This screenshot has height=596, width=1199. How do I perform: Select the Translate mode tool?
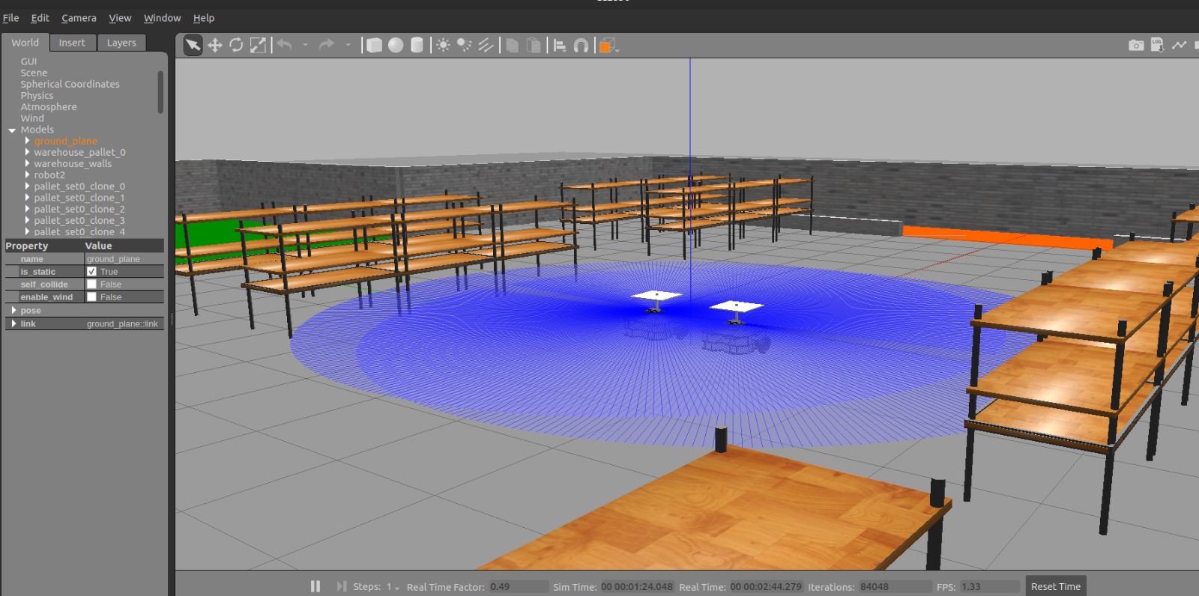point(215,46)
